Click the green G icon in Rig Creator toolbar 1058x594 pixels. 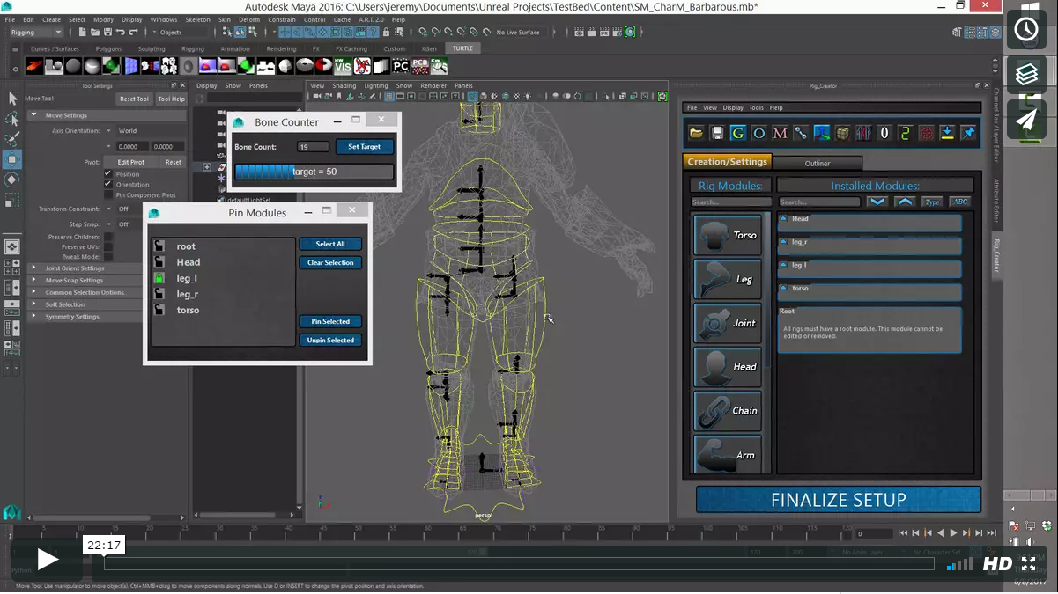[x=737, y=133]
